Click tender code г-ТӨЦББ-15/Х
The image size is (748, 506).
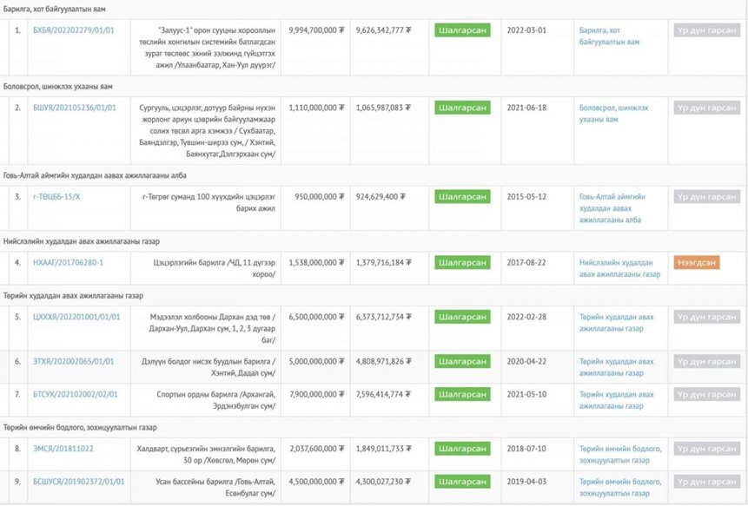point(56,197)
